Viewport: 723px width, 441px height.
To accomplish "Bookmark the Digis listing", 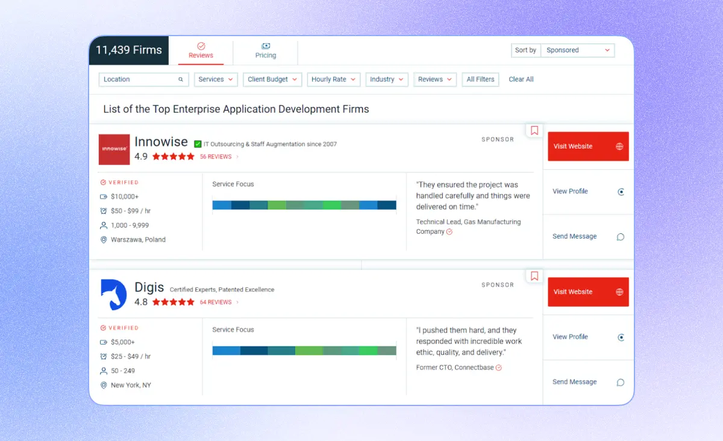I will pos(534,276).
